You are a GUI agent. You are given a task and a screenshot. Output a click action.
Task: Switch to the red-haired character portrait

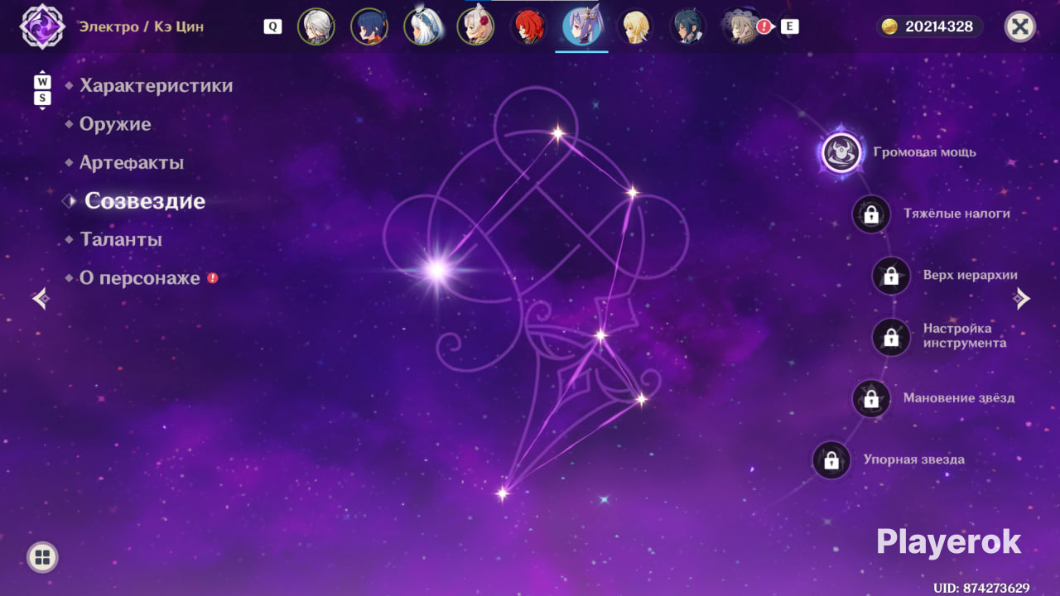528,26
